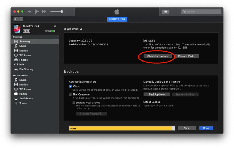The width and height of the screenshot is (234, 148).
Task: Open File Sharing in the Settings sidebar
Action: 26,69
